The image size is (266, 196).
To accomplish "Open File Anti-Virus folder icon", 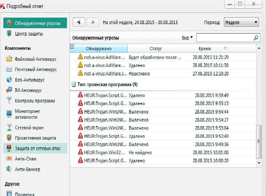I will (x=9, y=59).
